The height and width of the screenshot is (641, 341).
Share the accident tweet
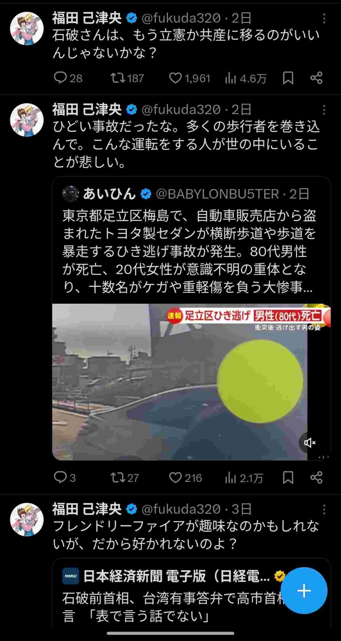[316, 477]
